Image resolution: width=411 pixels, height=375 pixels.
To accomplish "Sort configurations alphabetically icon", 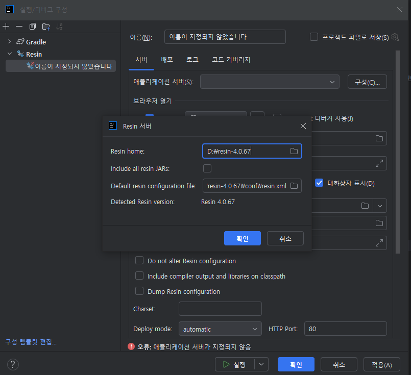I will pyautogui.click(x=60, y=27).
